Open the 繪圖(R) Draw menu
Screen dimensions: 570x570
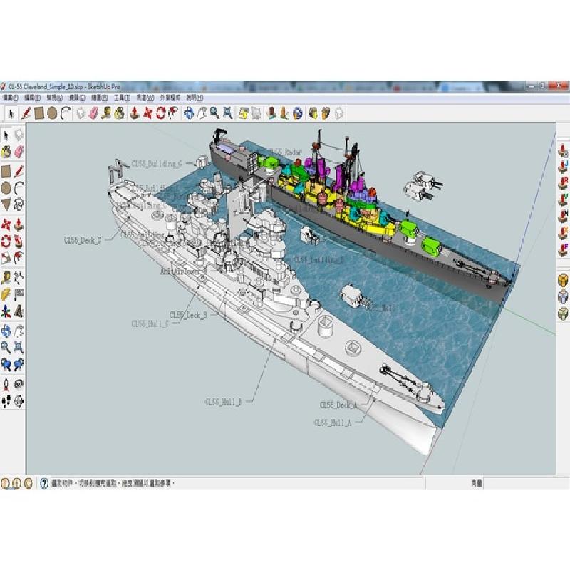click(99, 98)
